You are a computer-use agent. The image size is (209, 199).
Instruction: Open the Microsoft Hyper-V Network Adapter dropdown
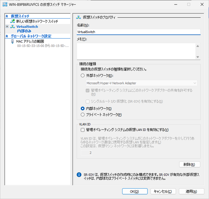(141, 83)
